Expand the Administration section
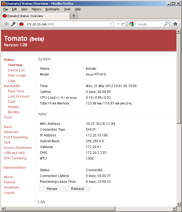 15,168
